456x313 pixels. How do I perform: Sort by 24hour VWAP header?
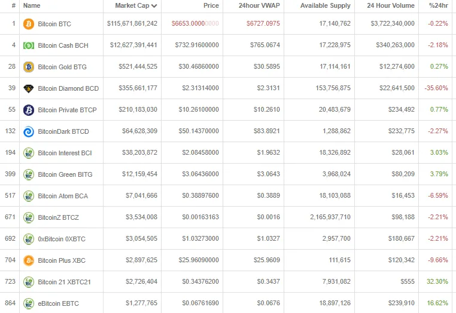tap(259, 5)
